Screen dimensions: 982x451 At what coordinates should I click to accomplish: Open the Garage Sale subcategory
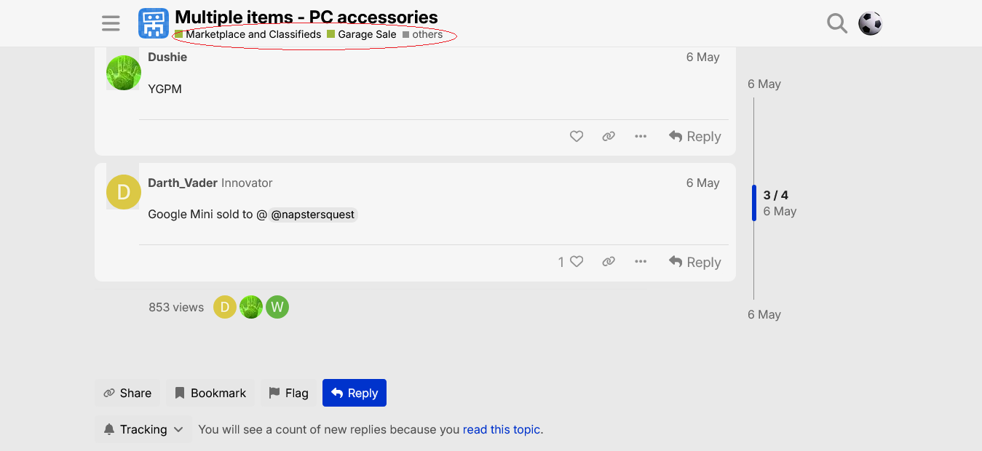tap(362, 34)
